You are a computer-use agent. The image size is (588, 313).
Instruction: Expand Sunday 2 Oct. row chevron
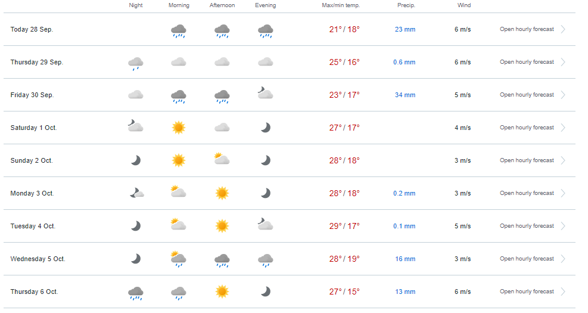(563, 160)
